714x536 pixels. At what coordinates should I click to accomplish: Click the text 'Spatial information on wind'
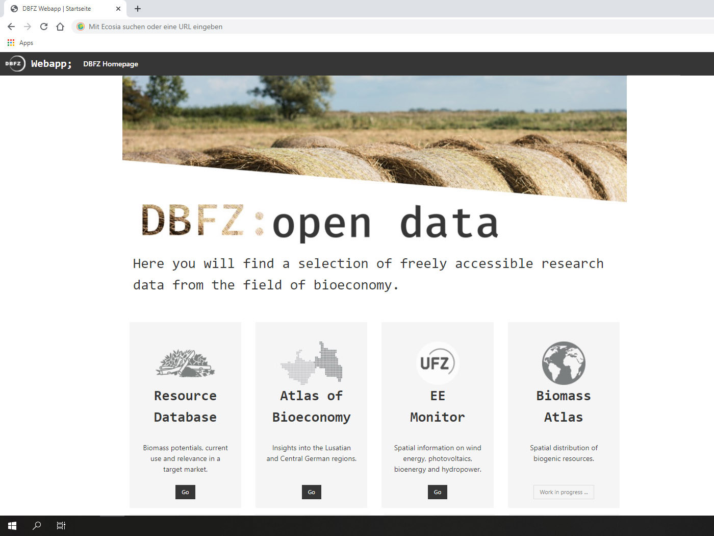[438, 448]
